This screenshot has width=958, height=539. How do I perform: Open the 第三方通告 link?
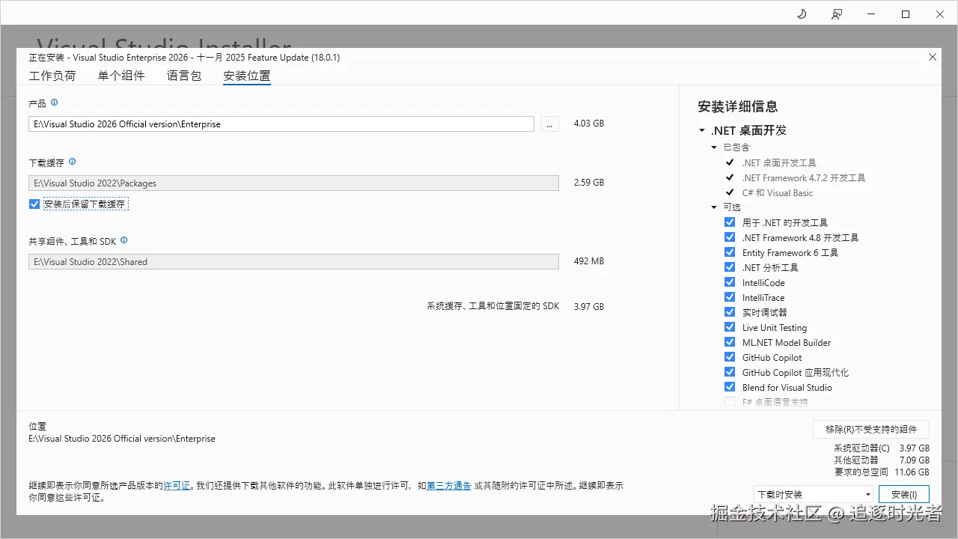(x=449, y=485)
